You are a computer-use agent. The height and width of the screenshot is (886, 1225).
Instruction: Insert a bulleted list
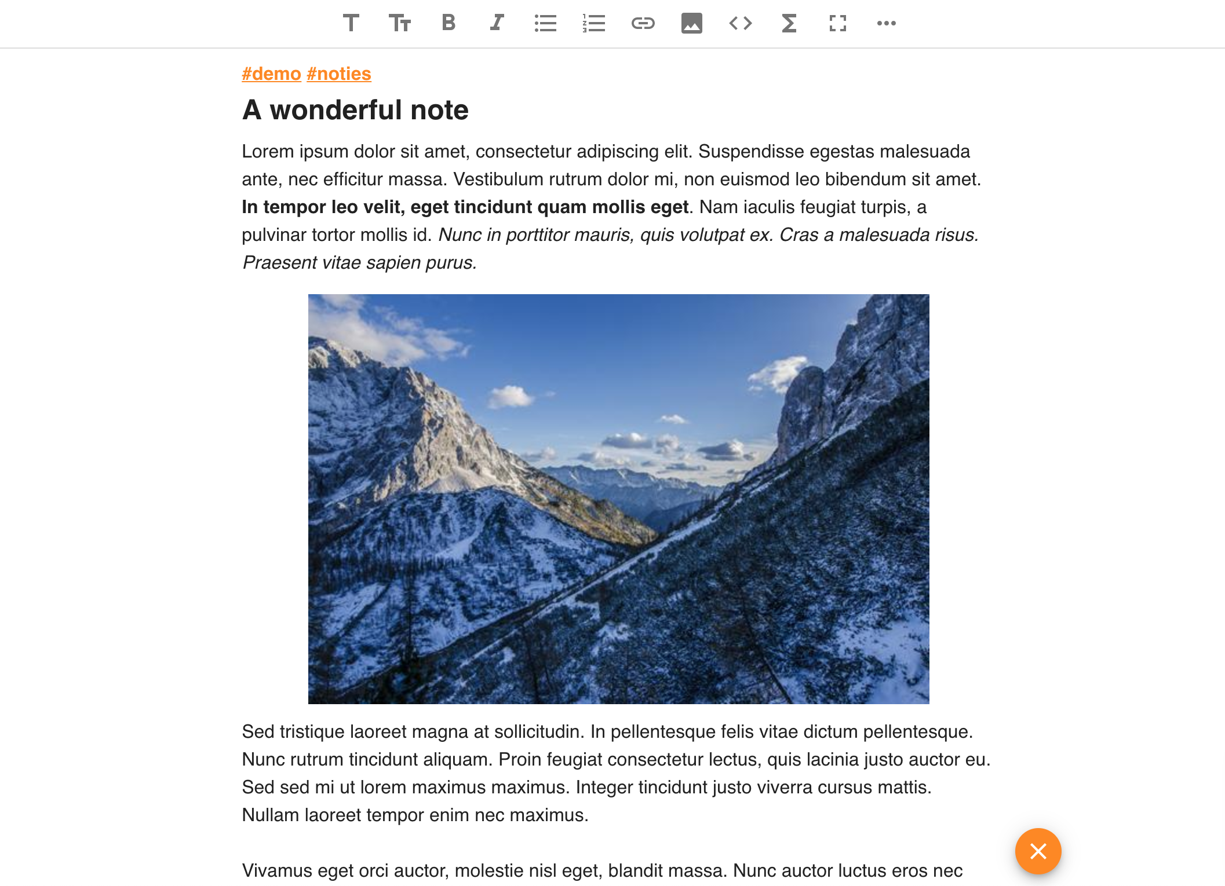pos(545,23)
